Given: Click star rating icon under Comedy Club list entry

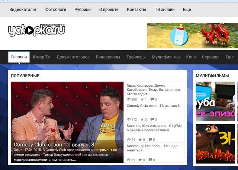Looking at the screenshot, I should (x=142, y=119).
